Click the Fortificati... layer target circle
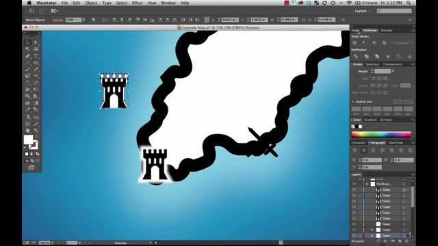The width and height of the screenshot is (438, 246). click(404, 184)
